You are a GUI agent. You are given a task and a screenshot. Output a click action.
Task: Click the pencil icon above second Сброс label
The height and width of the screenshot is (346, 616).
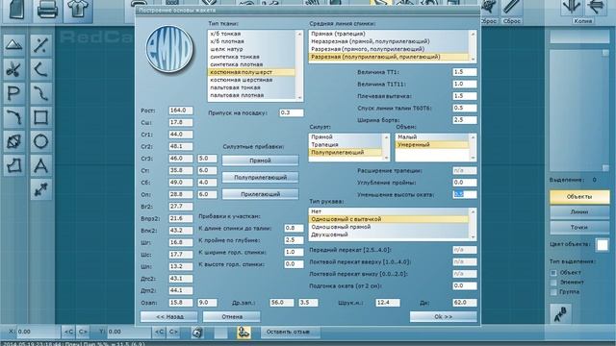512,8
